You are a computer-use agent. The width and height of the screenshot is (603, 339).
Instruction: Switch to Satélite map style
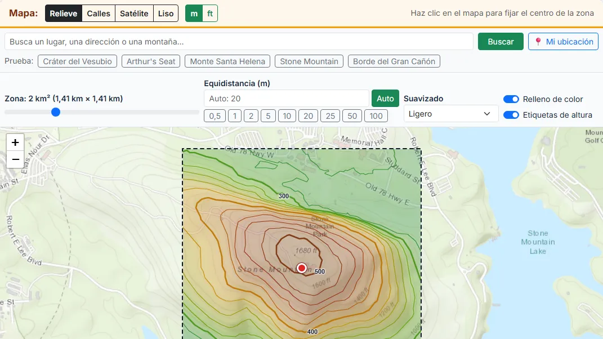coord(134,14)
